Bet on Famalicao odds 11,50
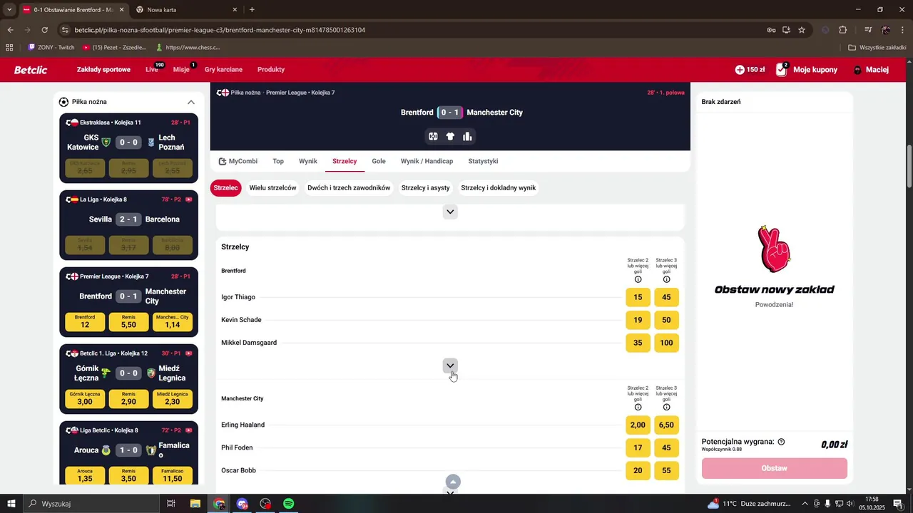 coord(173,475)
